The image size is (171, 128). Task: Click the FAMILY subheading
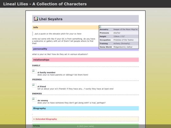(36, 65)
